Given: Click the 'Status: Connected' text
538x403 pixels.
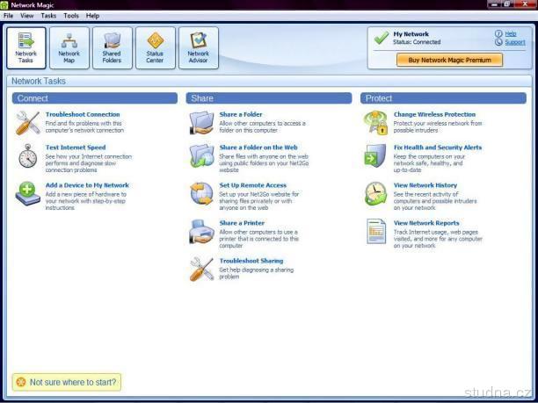Looking at the screenshot, I should pyautogui.click(x=417, y=42).
